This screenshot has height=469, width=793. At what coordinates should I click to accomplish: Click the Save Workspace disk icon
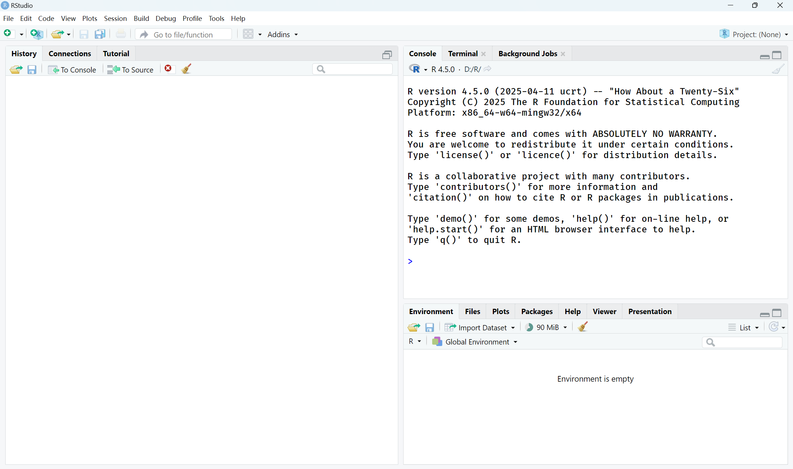(429, 327)
